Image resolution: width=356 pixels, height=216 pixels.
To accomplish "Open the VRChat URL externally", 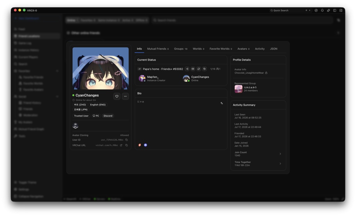I will 121,145.
